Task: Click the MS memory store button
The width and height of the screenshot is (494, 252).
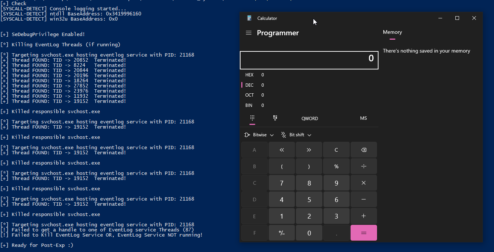Action: (363, 118)
